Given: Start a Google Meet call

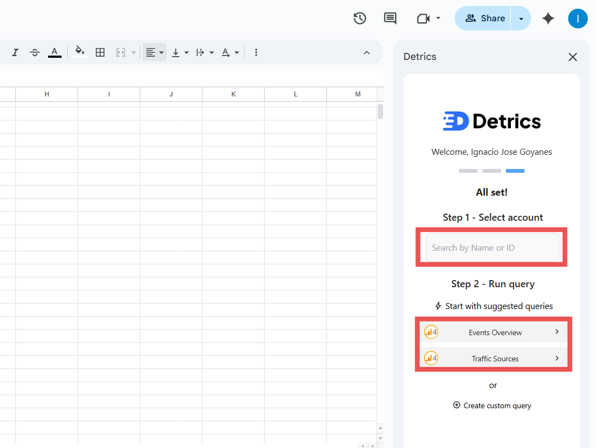Looking at the screenshot, I should pos(423,18).
